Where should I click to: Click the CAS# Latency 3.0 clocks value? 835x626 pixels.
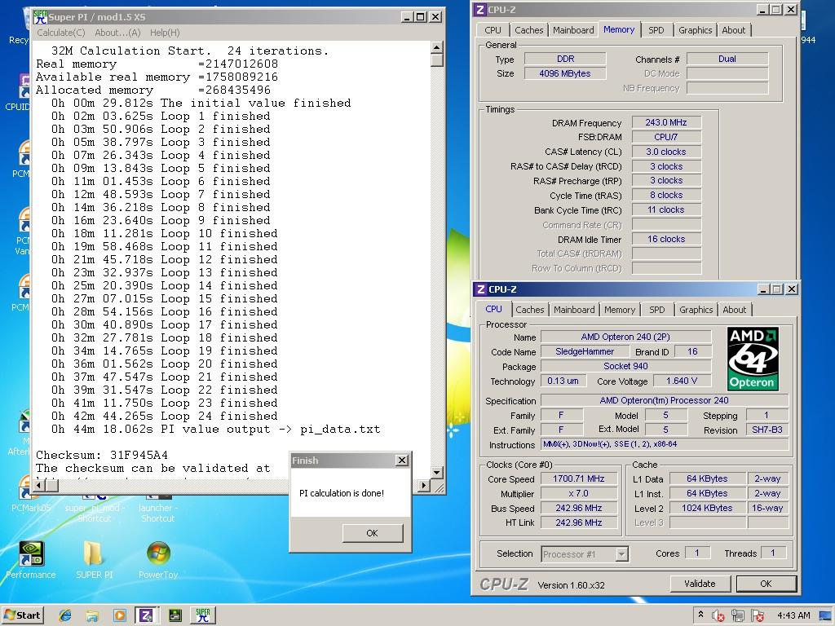tap(666, 152)
